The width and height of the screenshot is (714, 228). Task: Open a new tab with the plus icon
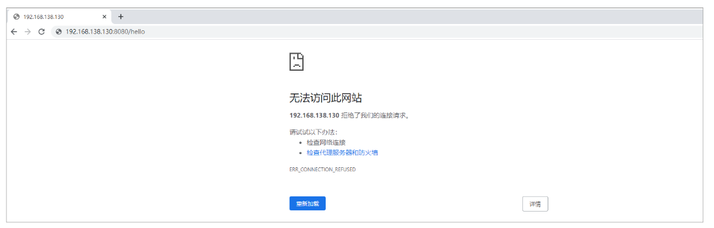(x=121, y=17)
